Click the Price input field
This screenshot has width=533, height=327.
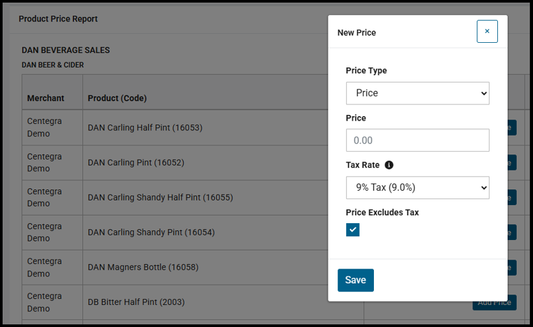click(x=417, y=140)
